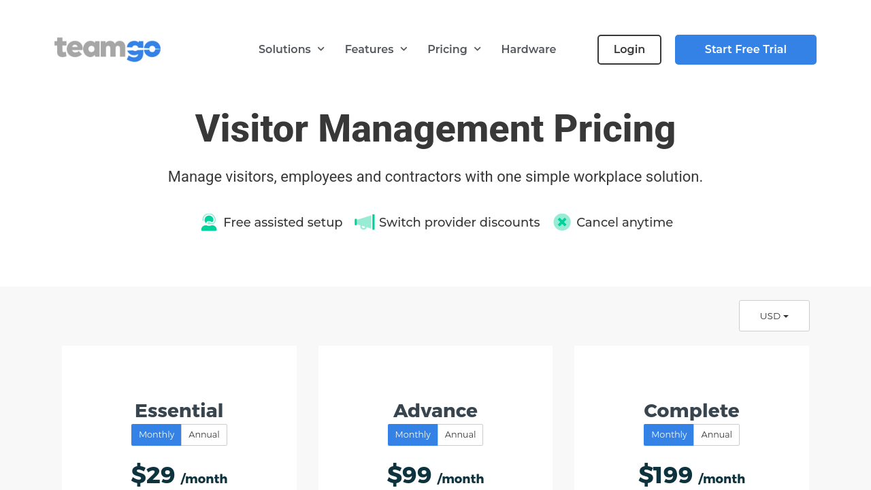Click the green X cancel anytime icon
The height and width of the screenshot is (490, 871).
(562, 223)
